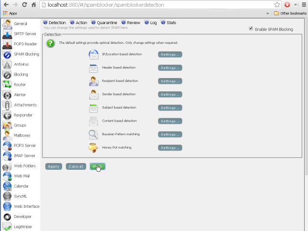Open the SMTP Server sidebar icon
308x231 pixels.
7,34
